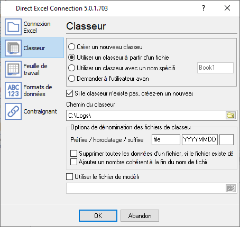
Task: Click 'Options de dénomination des fichiers' group title
Action: click(x=131, y=127)
